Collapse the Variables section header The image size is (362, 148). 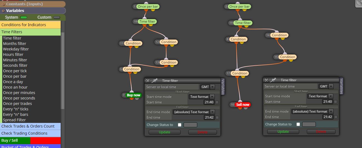pos(33,11)
